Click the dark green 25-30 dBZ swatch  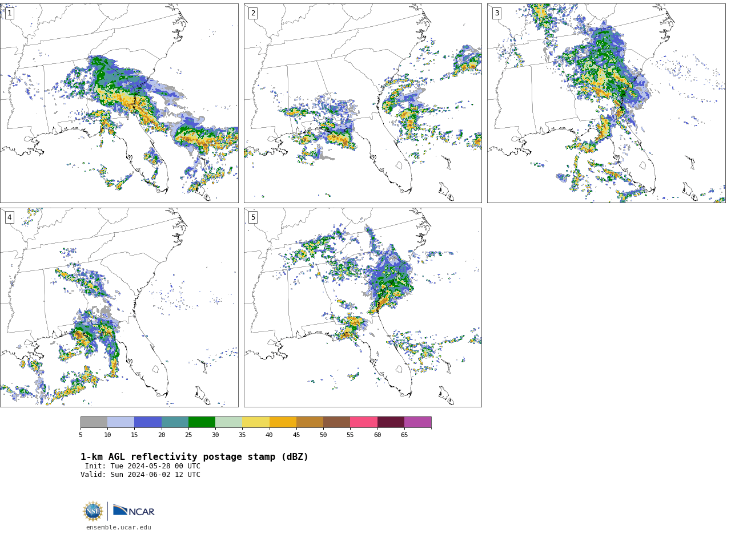pyautogui.click(x=202, y=422)
